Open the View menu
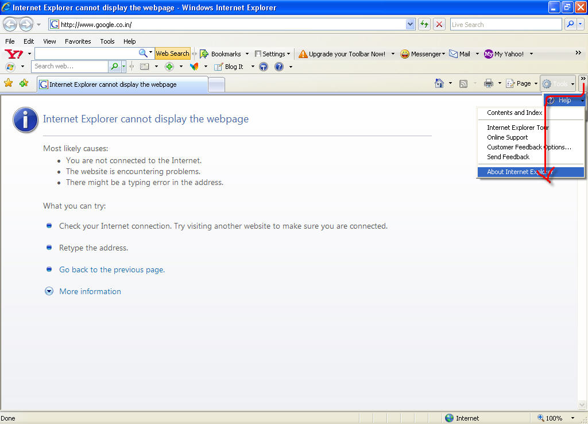This screenshot has width=588, height=424. [x=49, y=41]
